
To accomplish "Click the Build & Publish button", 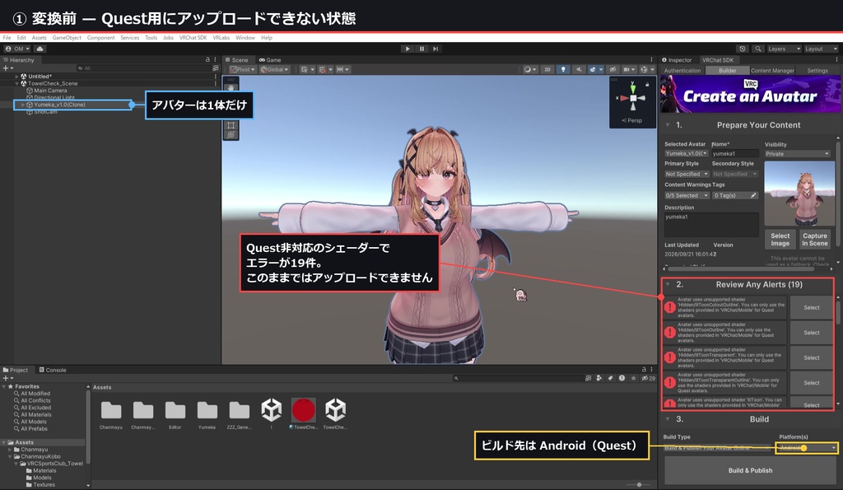I will [x=750, y=470].
